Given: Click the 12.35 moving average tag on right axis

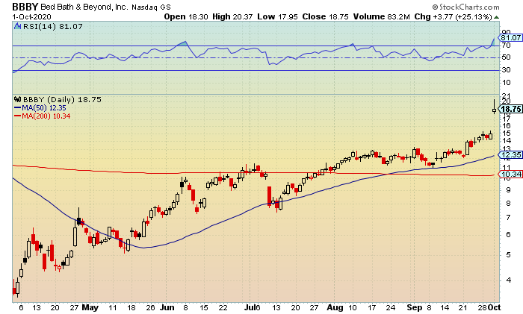Looking at the screenshot, I should 510,154.
